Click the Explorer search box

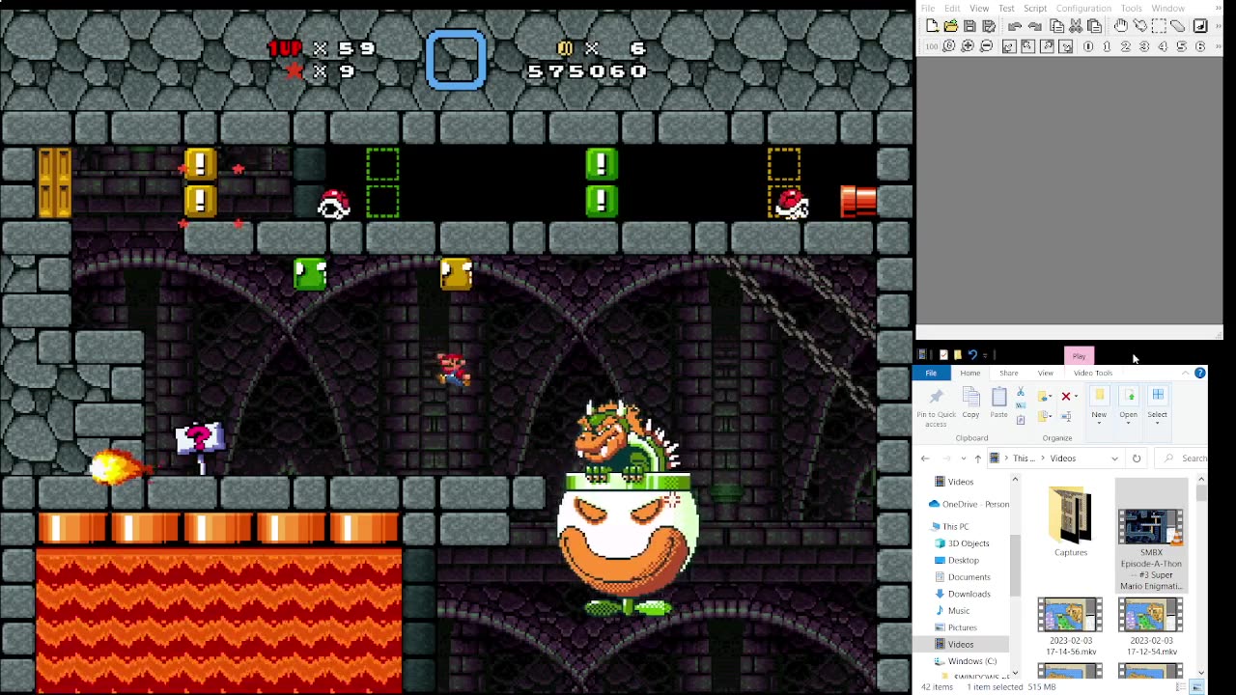click(x=1182, y=459)
